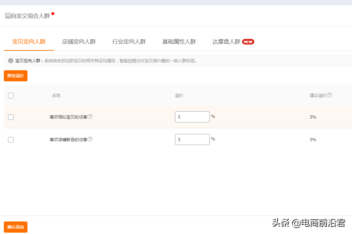Click the NEW badge on 达摩盘人群 tab

point(248,41)
